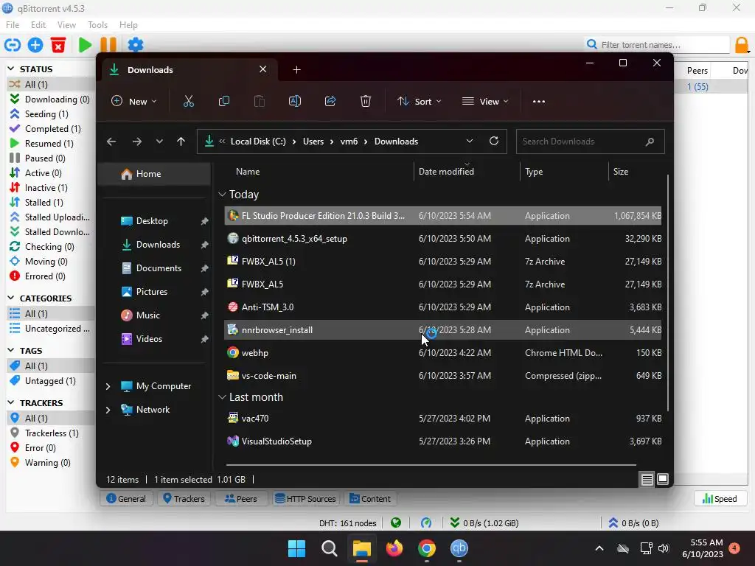755x566 pixels.
Task: Open a new Explorer tab with plus
Action: tap(296, 70)
